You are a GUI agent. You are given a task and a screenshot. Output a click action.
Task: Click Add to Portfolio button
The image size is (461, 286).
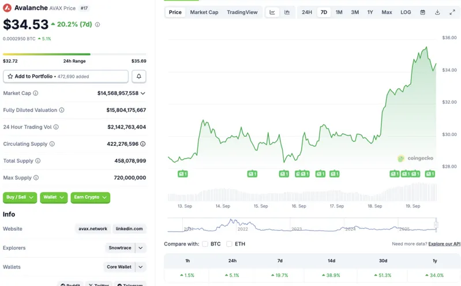pos(66,77)
